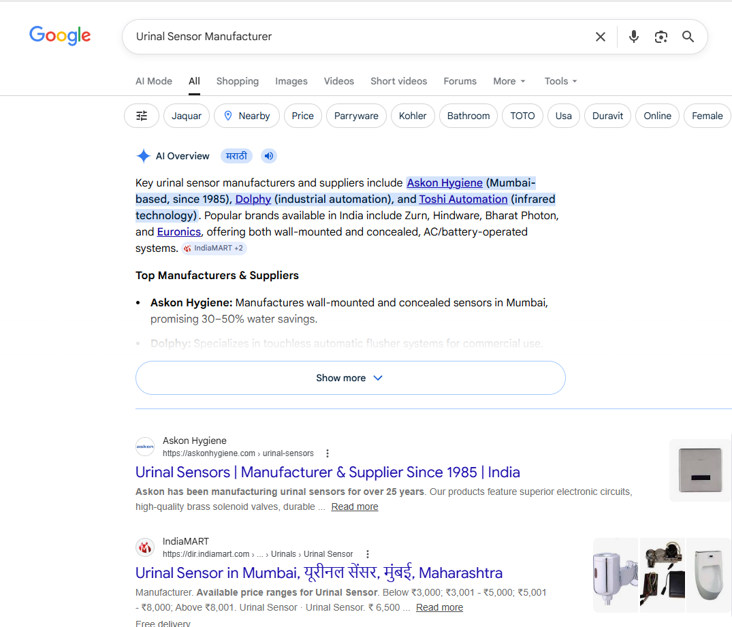Screen dimensions: 732x627
Task: Select the Price filter chip
Action: click(302, 116)
